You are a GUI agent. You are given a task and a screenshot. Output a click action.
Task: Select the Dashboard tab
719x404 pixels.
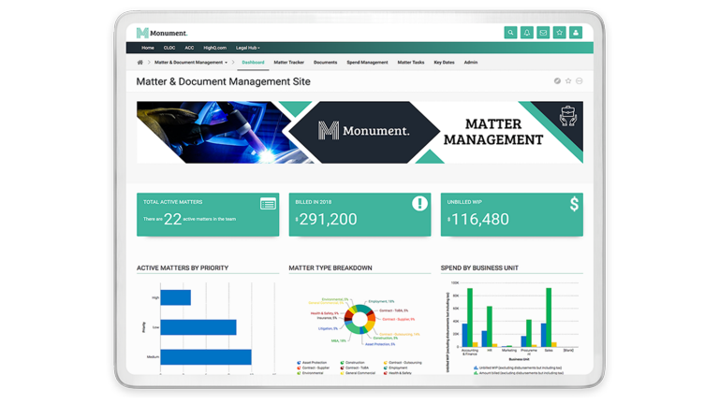tap(253, 63)
